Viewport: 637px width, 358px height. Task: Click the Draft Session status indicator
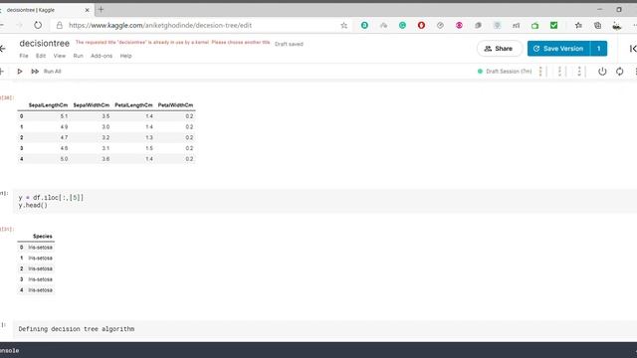click(x=505, y=72)
